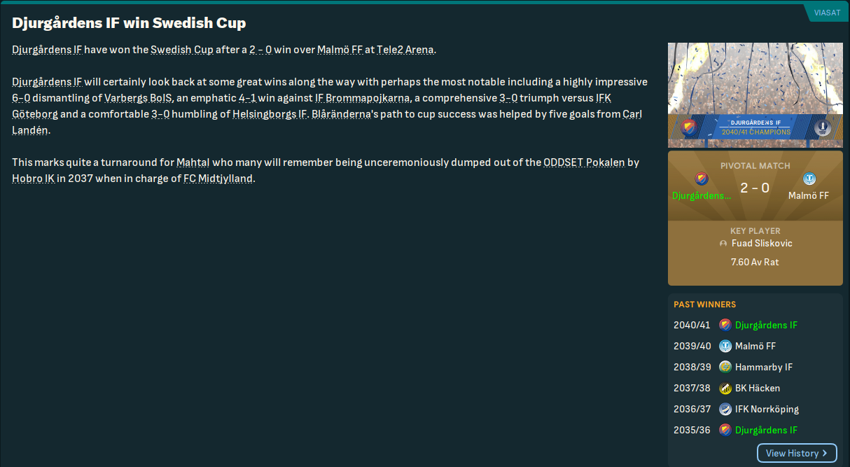Screen dimensions: 850x467
Task: Click Malmö FF badge in past winners list
Action: (725, 346)
